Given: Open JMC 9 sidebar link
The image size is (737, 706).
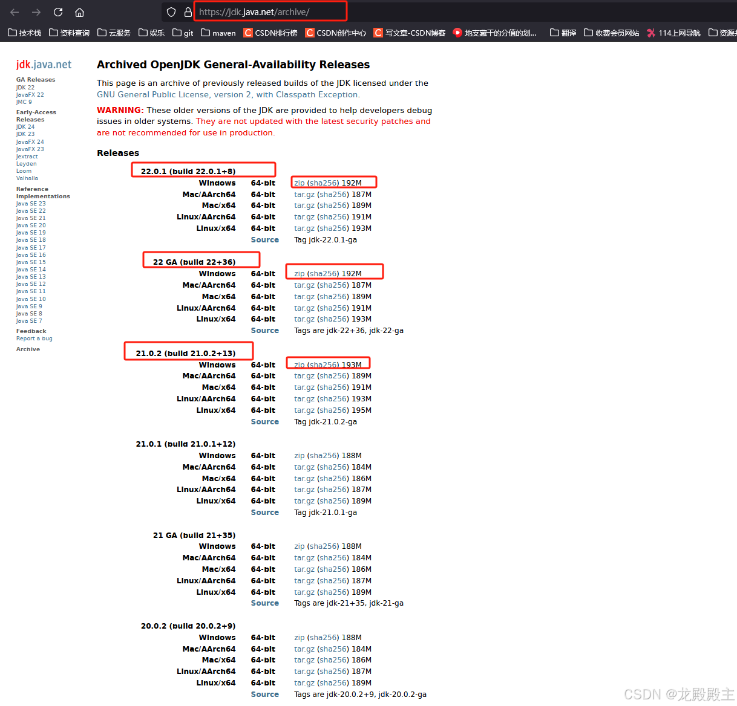Looking at the screenshot, I should click(x=24, y=102).
